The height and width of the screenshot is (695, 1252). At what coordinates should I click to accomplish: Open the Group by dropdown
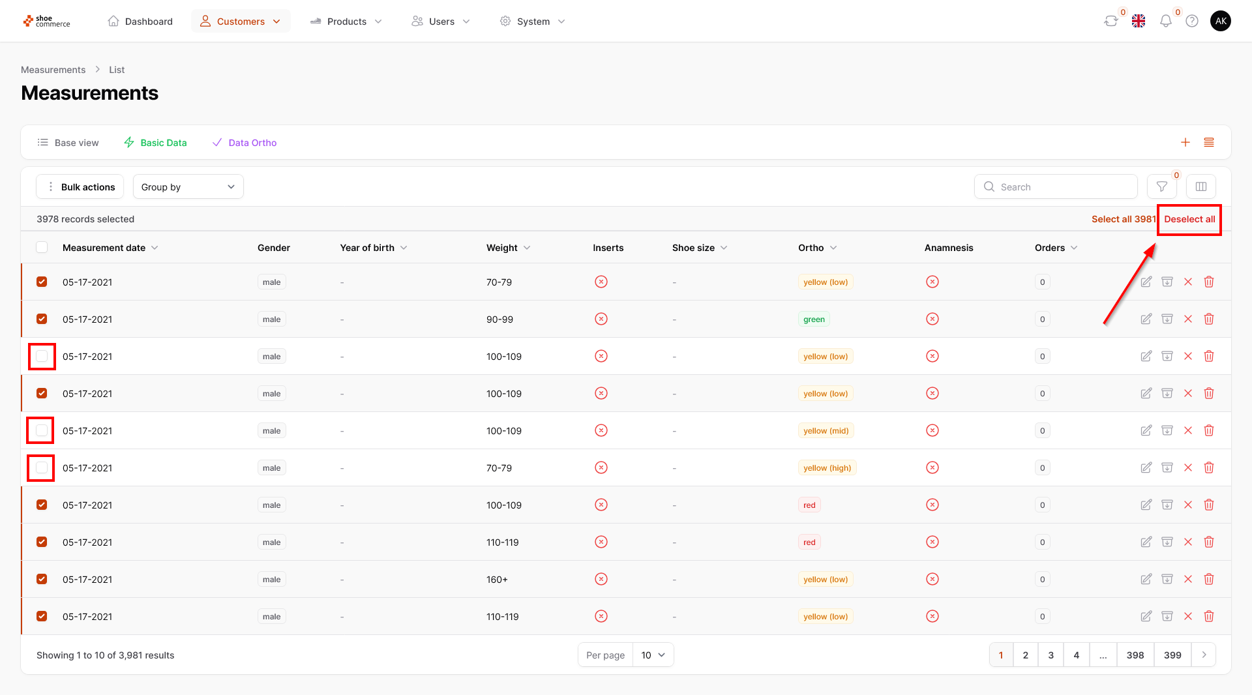[188, 187]
